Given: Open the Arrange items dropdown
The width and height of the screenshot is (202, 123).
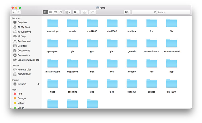Looking at the screenshot, I should tap(68, 12).
